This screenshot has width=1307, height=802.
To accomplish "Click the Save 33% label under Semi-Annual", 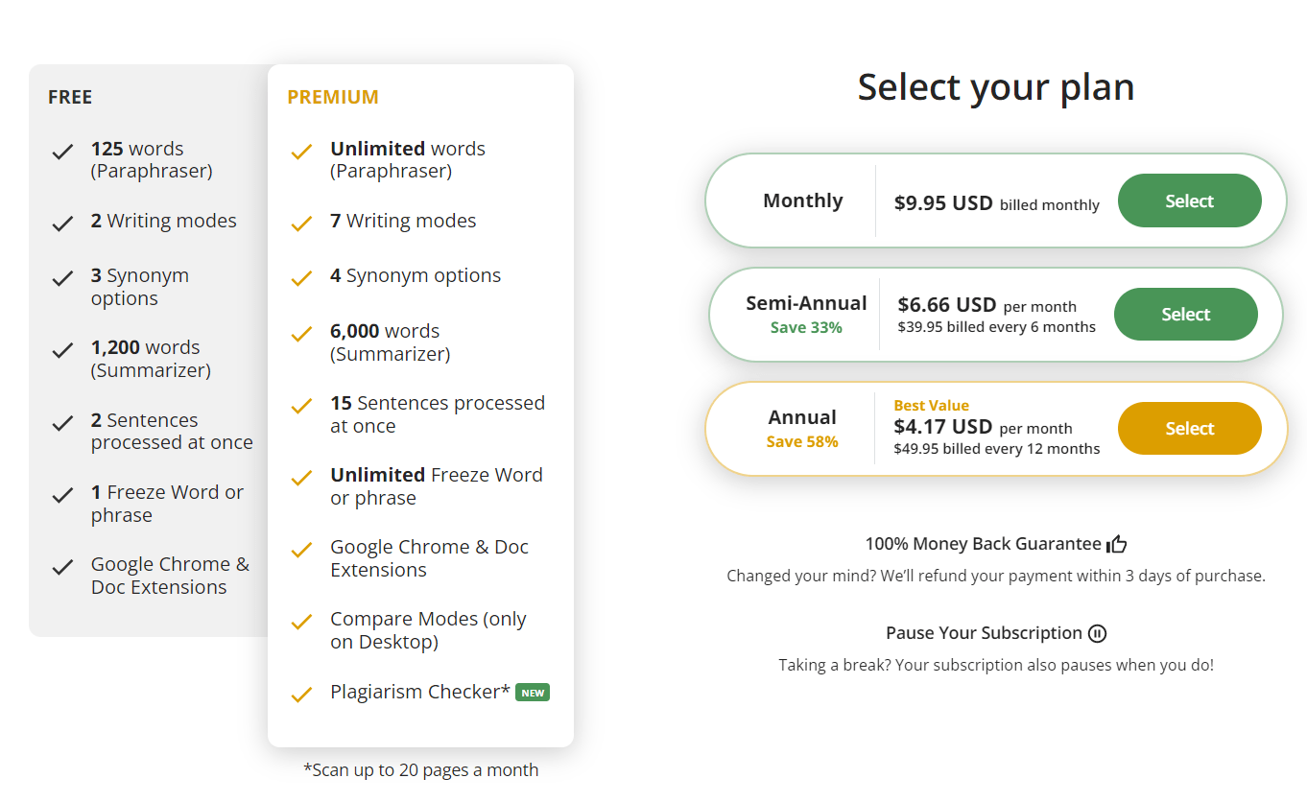I will (807, 325).
